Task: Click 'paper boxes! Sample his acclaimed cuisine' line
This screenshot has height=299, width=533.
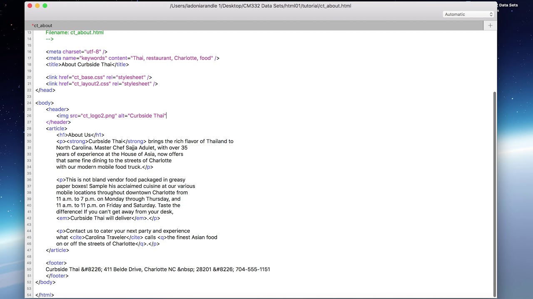Action: pyautogui.click(x=126, y=186)
